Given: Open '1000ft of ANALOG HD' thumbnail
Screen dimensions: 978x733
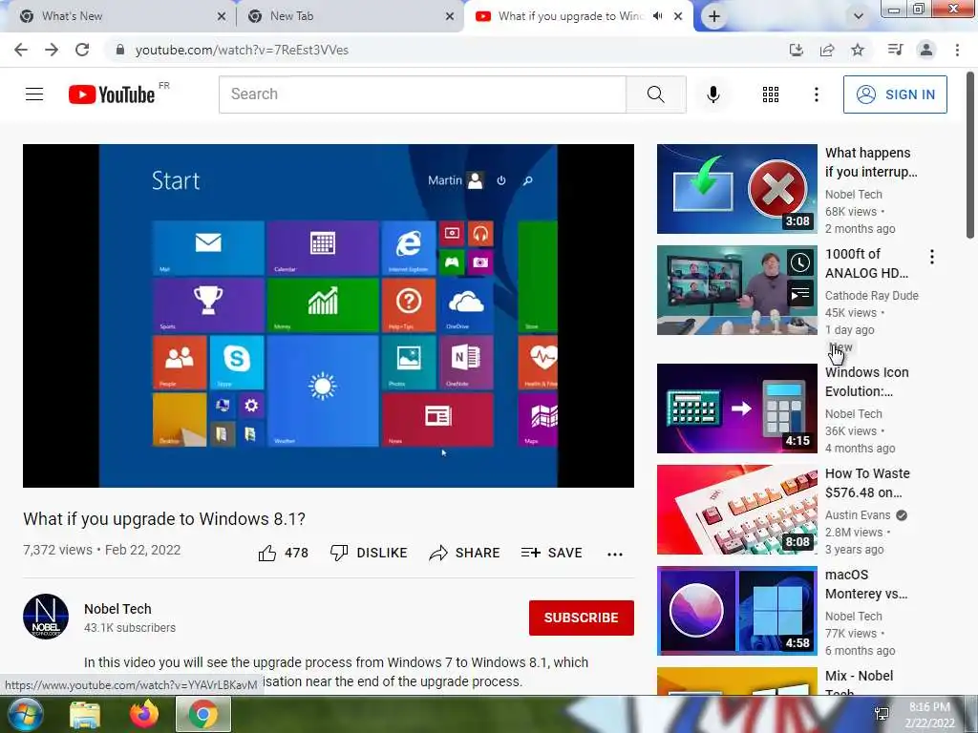Looking at the screenshot, I should [736, 290].
